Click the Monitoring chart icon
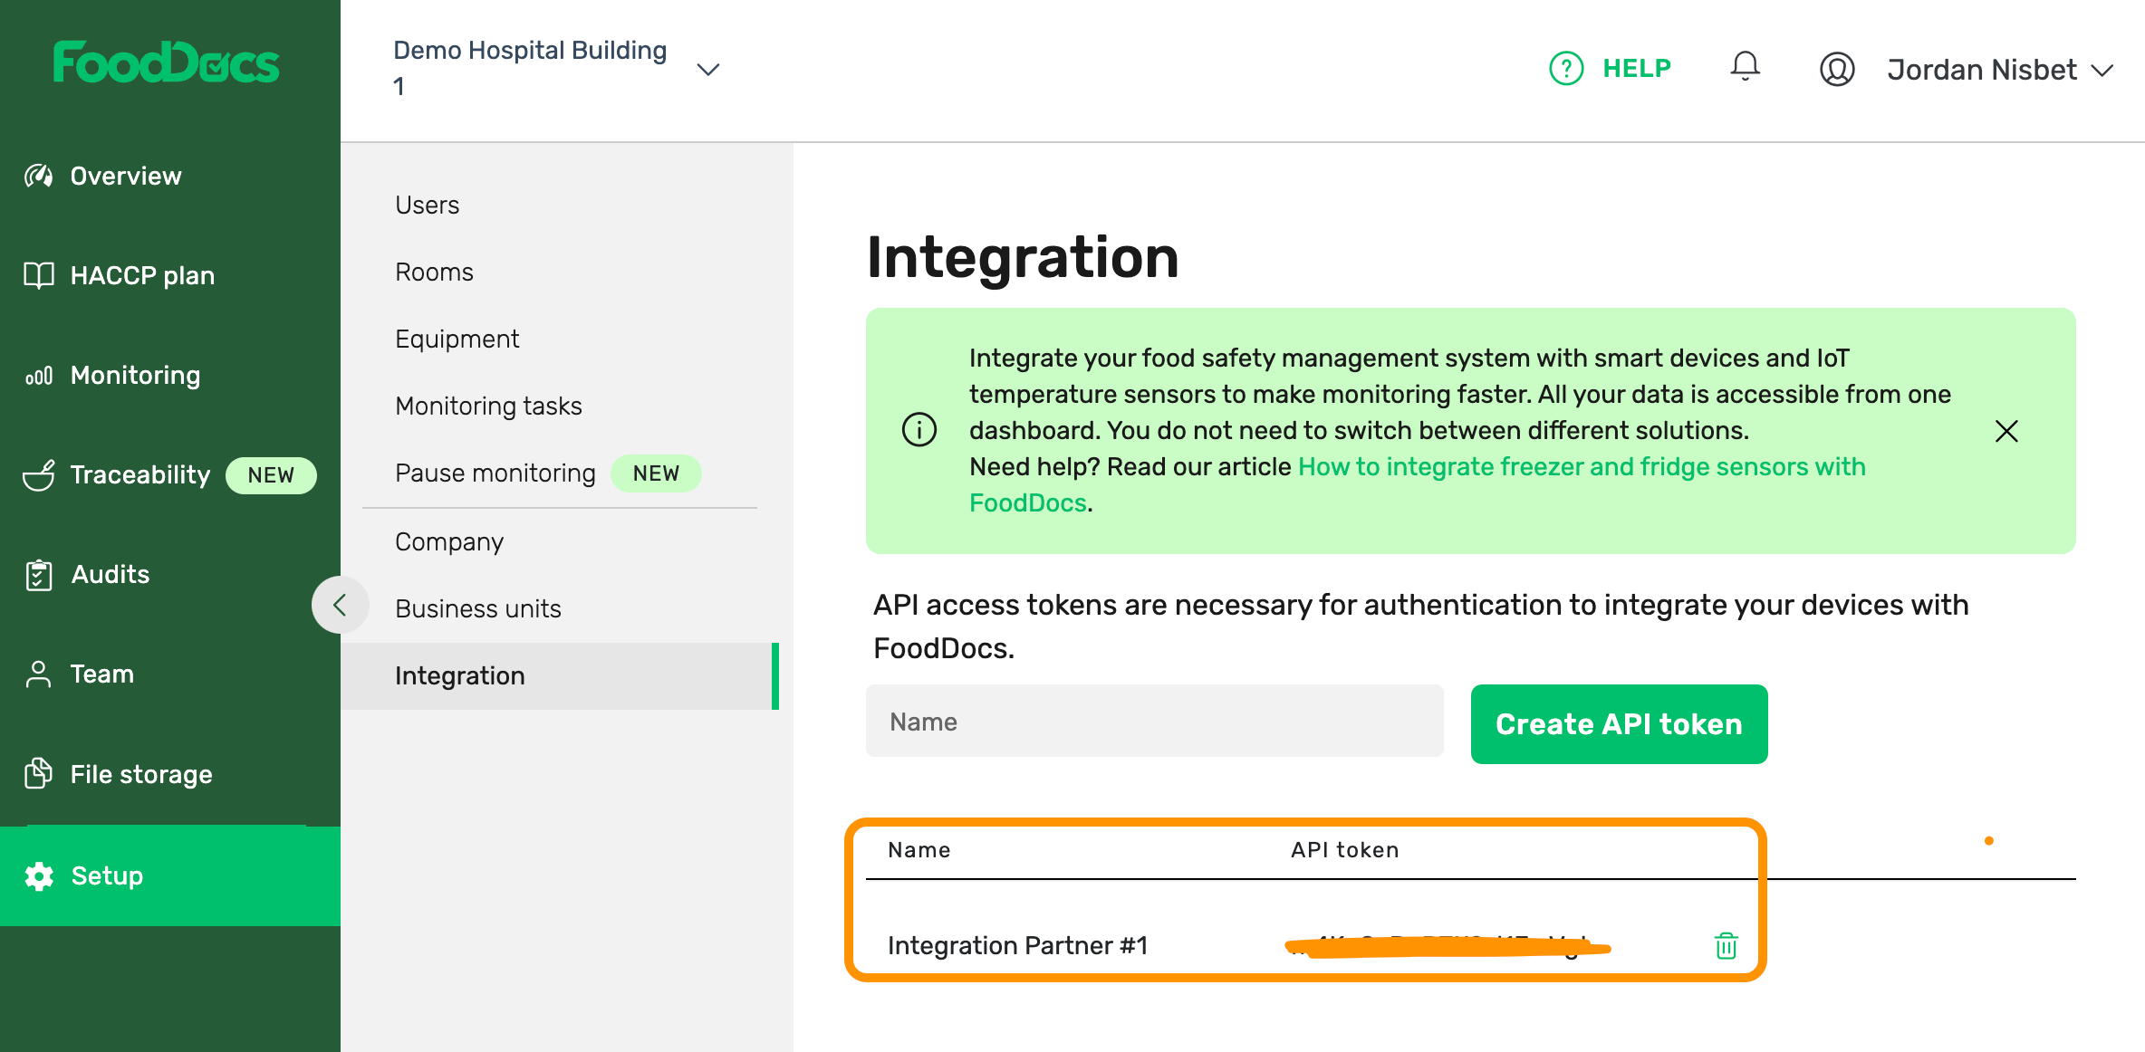The height and width of the screenshot is (1052, 2145). point(38,374)
